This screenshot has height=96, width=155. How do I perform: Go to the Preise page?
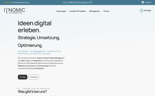point(106,11)
